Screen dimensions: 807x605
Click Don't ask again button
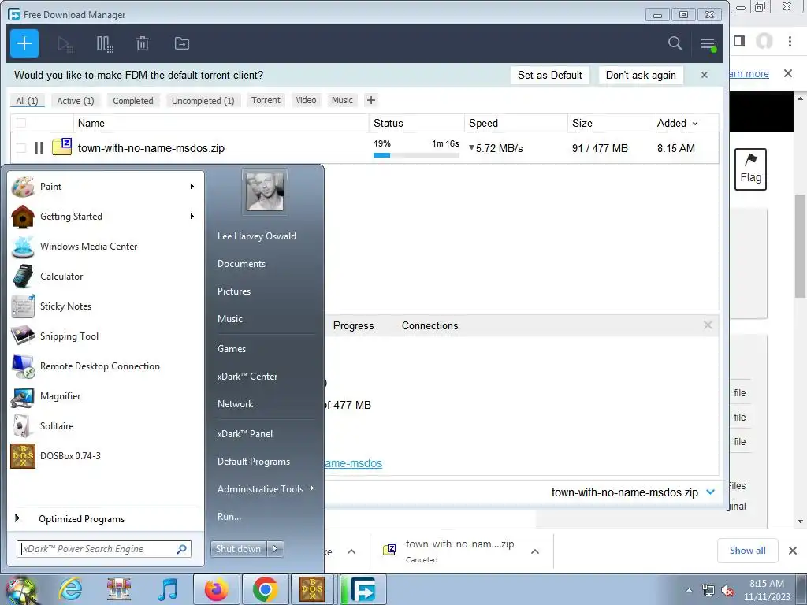[641, 75]
